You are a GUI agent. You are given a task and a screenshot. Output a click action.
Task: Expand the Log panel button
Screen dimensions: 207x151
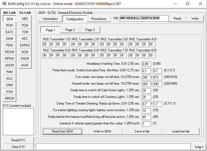(x=199, y=147)
